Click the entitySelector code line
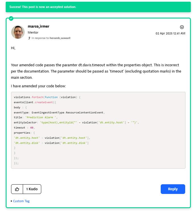The height and width of the screenshot is (211, 194). pyautogui.click(x=76, y=122)
